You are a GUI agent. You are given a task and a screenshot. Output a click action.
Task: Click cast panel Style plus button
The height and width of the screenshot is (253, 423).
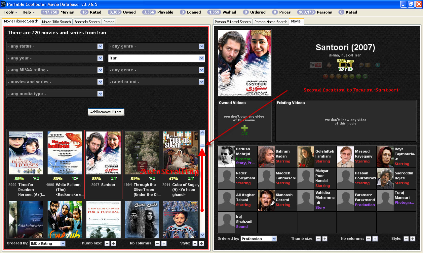pyautogui.click(x=413, y=239)
